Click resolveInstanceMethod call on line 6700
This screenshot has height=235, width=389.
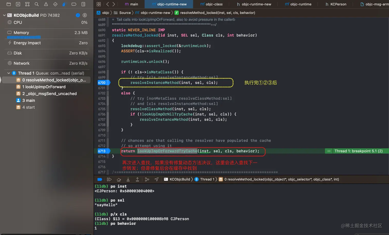(x=174, y=83)
